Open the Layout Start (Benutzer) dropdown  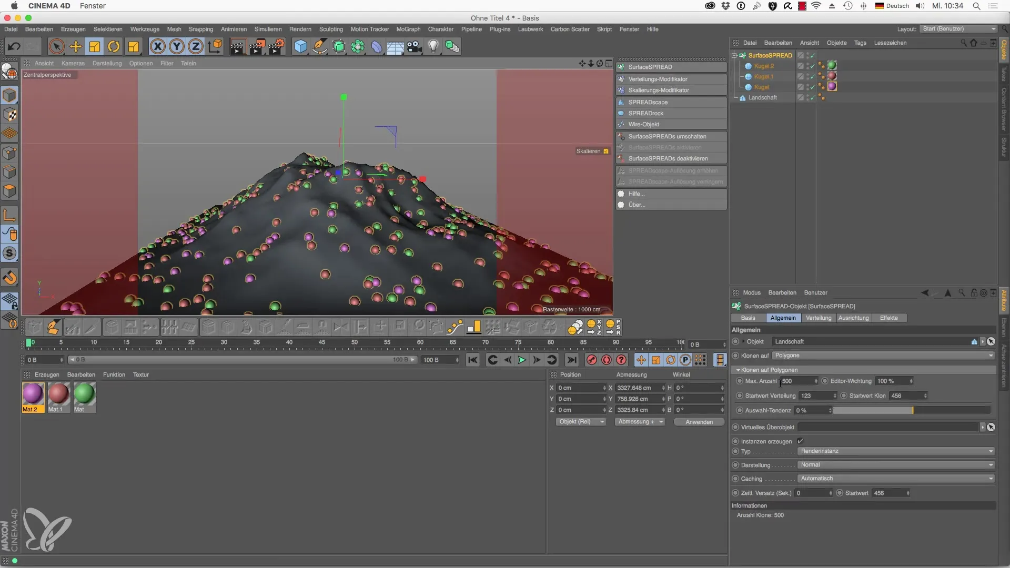click(959, 29)
